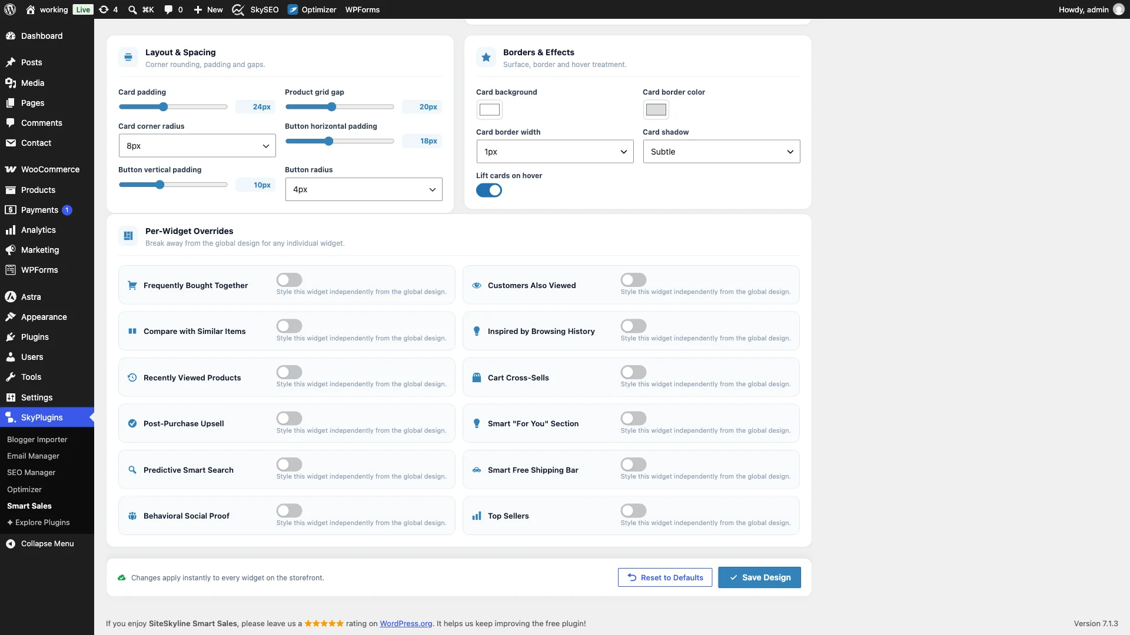Disable Lift cards on hover toggle
1130x635 pixels.
(x=489, y=190)
